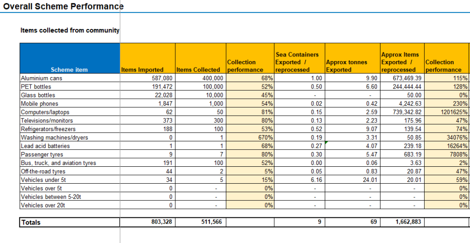Click the 16264% performance cell
This screenshot has height=243, width=470.
coord(447,146)
